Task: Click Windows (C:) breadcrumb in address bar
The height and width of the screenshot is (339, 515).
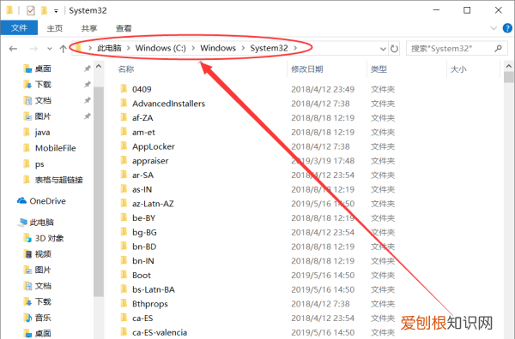Action: (x=161, y=48)
